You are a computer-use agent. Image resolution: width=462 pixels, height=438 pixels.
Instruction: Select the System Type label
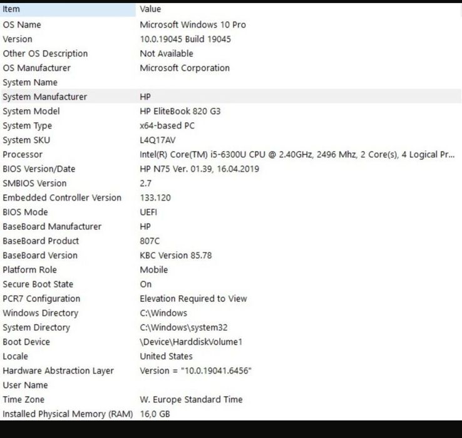coord(27,126)
